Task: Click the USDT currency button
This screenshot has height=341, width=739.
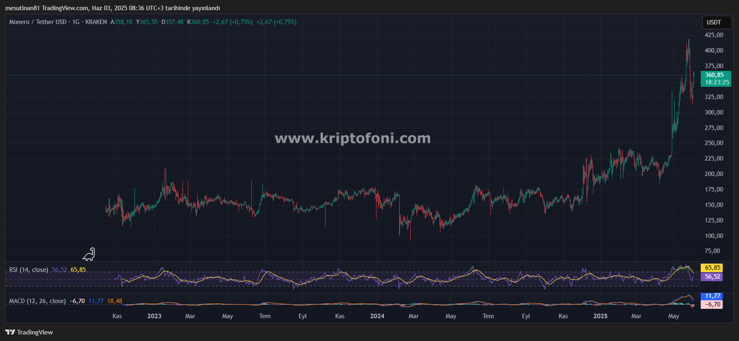Action: [x=717, y=22]
